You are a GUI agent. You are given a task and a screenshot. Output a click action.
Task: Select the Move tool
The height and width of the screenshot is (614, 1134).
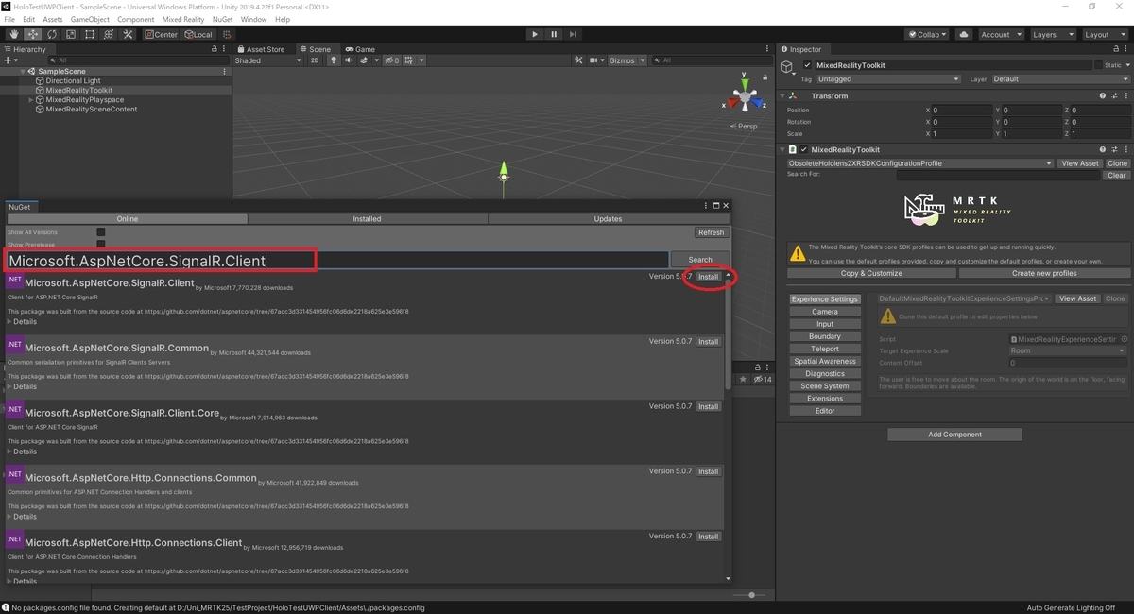tap(32, 34)
